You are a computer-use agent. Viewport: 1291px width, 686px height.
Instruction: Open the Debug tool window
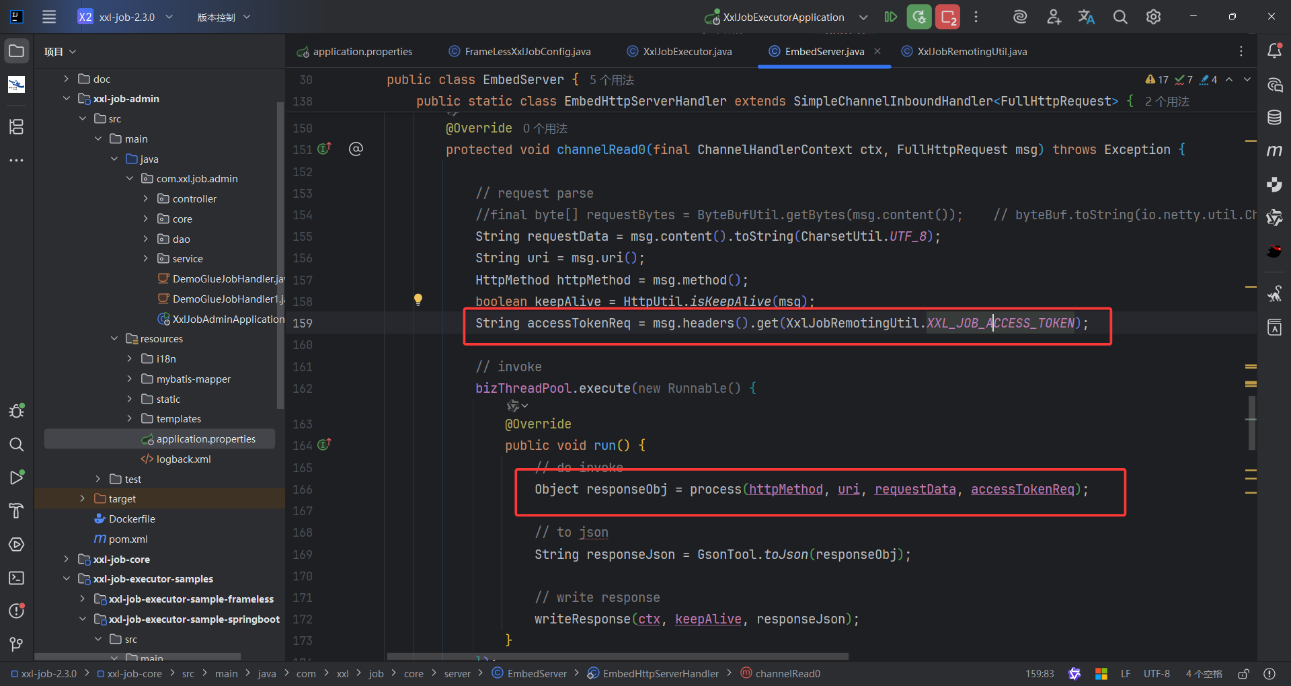pos(17,410)
